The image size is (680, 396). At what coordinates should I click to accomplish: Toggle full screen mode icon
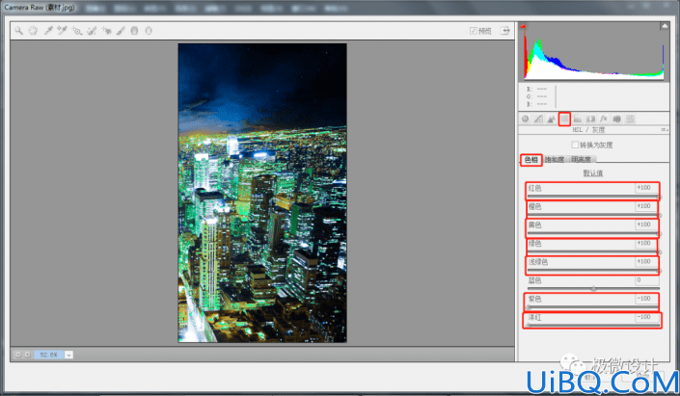(505, 30)
